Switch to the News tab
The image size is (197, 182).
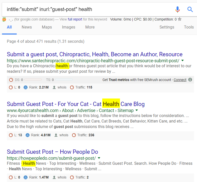pos(27,27)
